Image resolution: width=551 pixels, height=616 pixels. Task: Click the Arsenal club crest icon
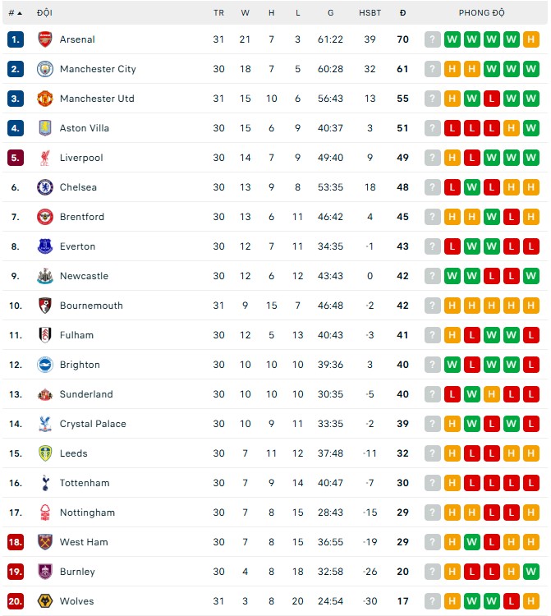[45, 39]
